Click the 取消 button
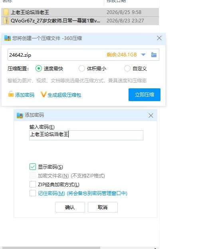Image resolution: width=204 pixels, height=249 pixels. (x=103, y=207)
